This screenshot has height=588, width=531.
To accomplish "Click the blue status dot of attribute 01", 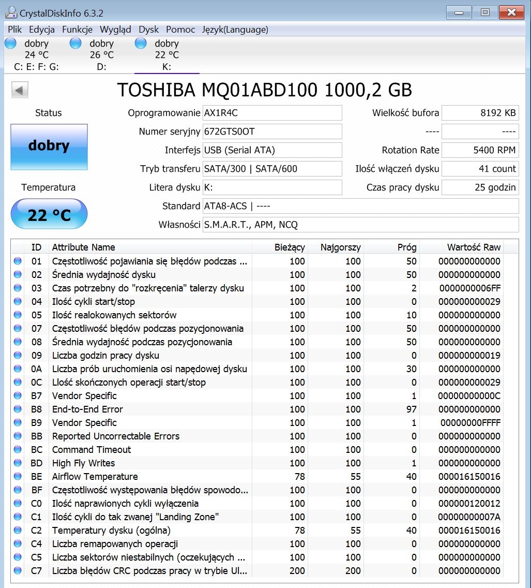I will (x=18, y=261).
